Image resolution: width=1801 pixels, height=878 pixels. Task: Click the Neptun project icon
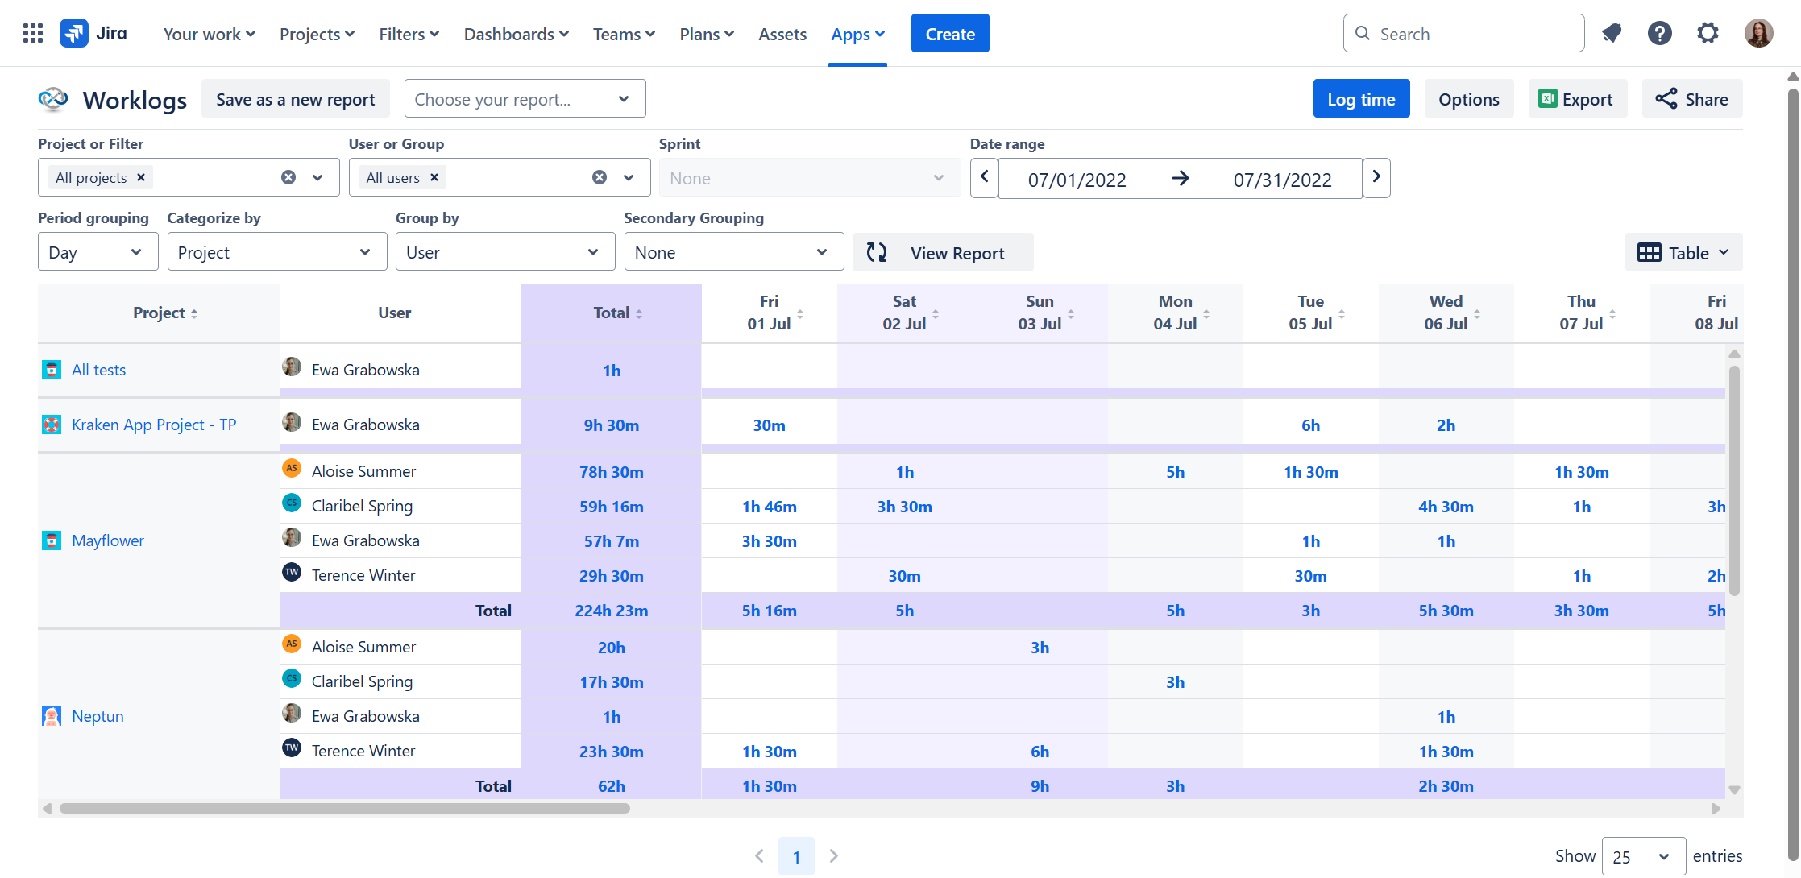52,716
